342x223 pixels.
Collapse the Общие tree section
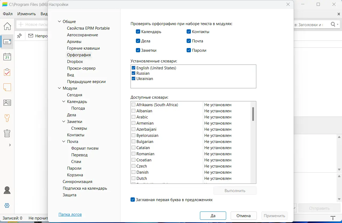[x=59, y=22]
